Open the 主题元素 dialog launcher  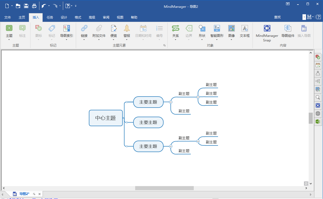point(165,45)
